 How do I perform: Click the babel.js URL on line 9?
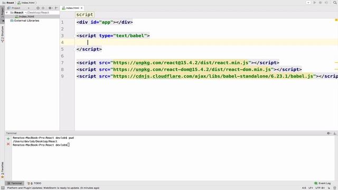[x=213, y=76]
